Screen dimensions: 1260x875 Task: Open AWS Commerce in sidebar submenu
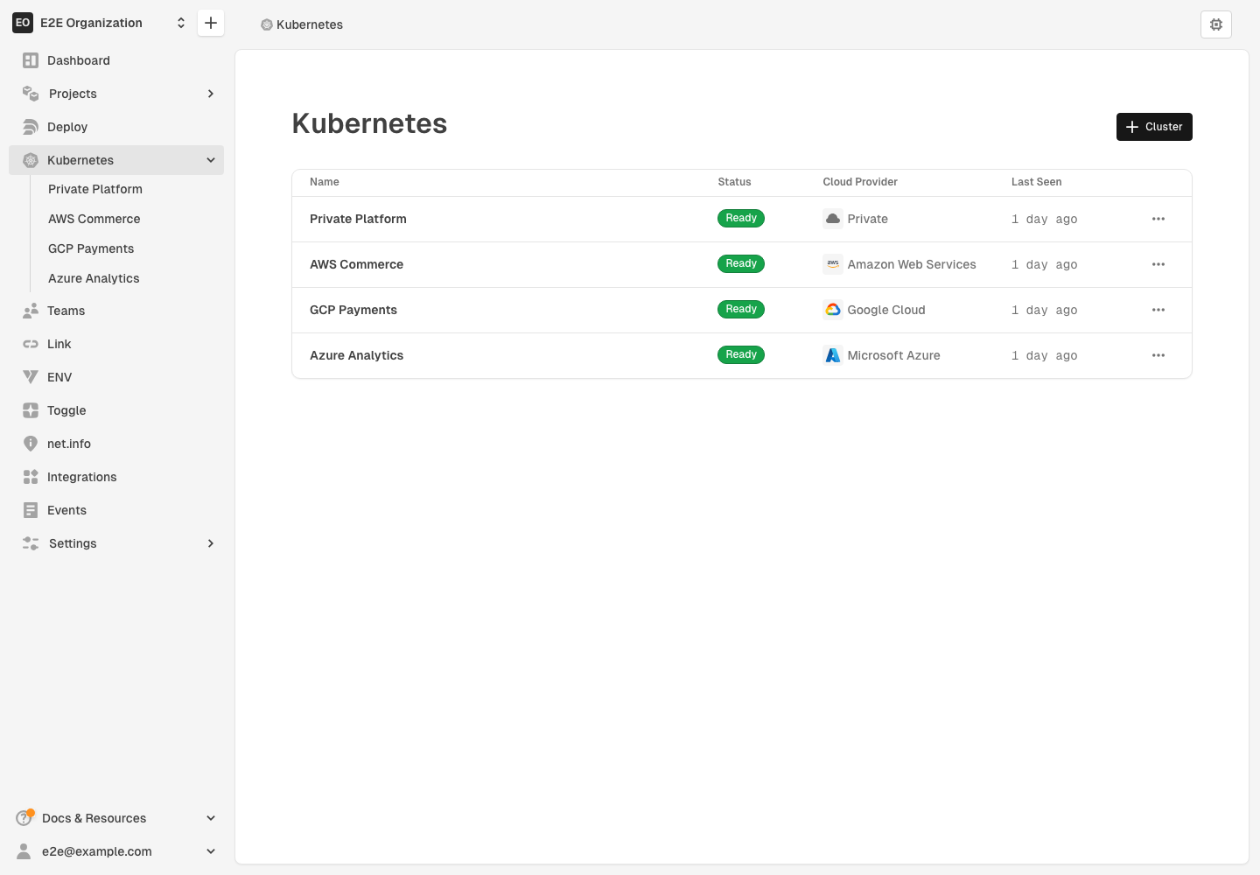[x=94, y=219]
